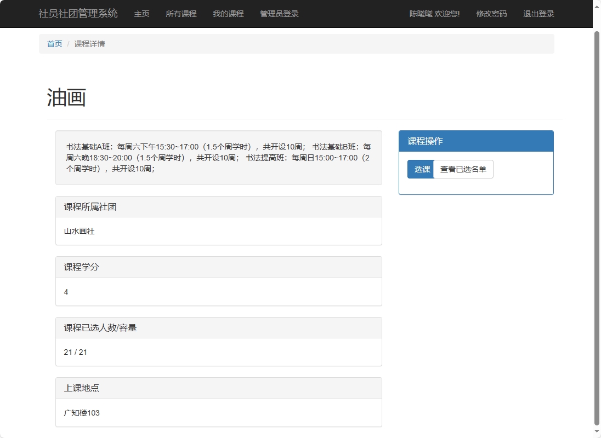Click the 课程详情 breadcrumb item
The image size is (601, 438).
[89, 43]
